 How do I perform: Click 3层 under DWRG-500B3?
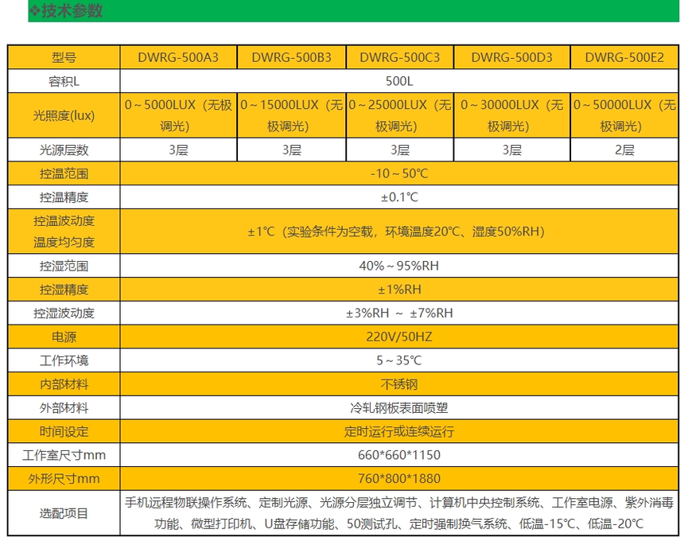point(291,150)
